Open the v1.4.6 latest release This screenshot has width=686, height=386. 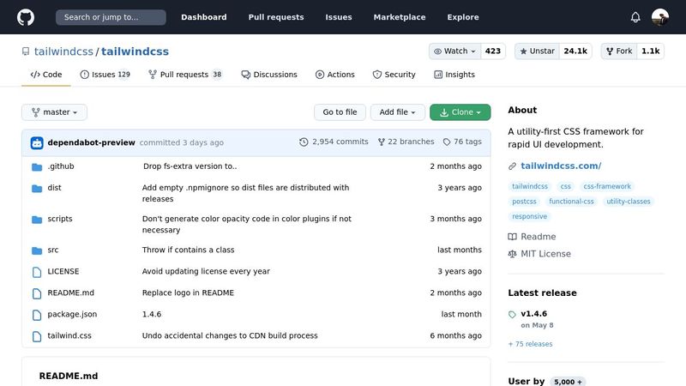click(x=533, y=314)
